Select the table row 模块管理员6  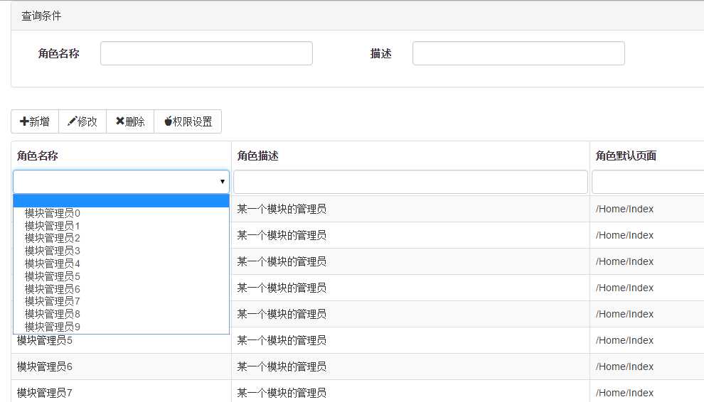358,366
